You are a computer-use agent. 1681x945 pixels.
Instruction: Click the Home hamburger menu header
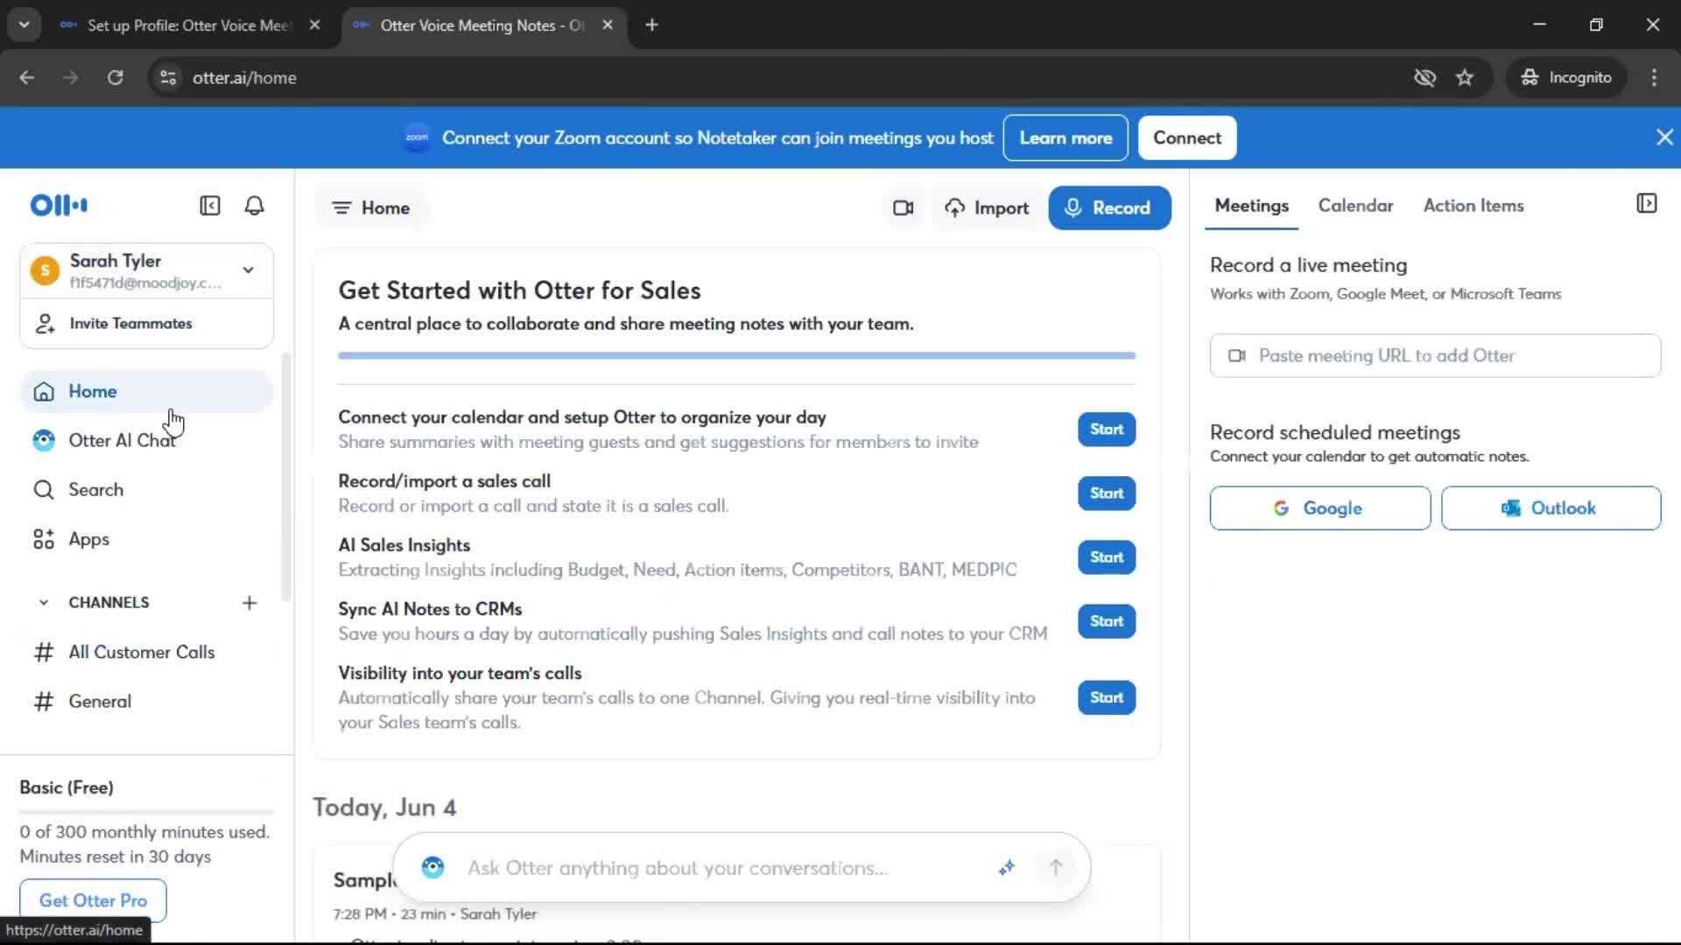tap(371, 208)
